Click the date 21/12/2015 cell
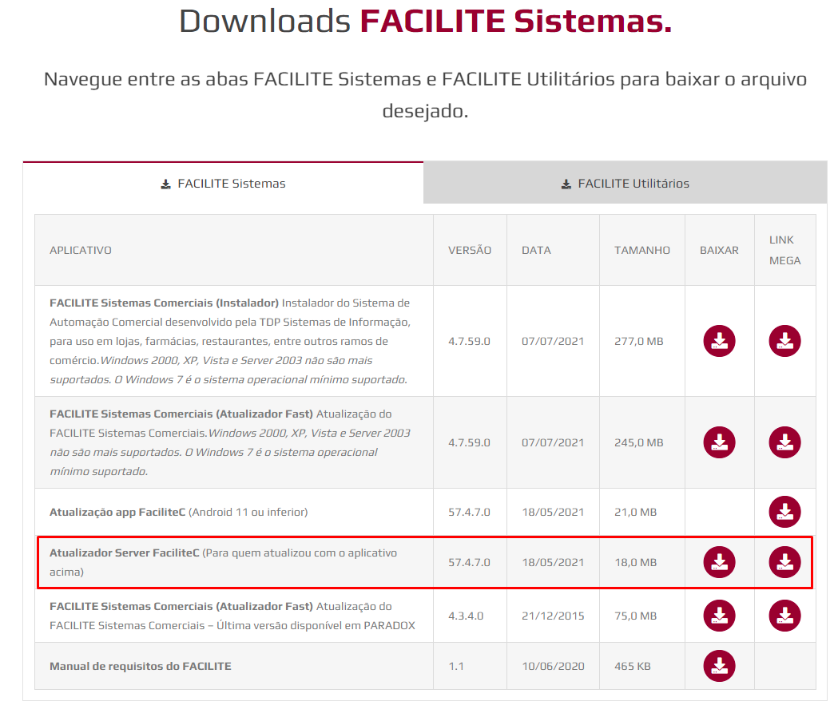This screenshot has width=838, height=725. pos(553,616)
